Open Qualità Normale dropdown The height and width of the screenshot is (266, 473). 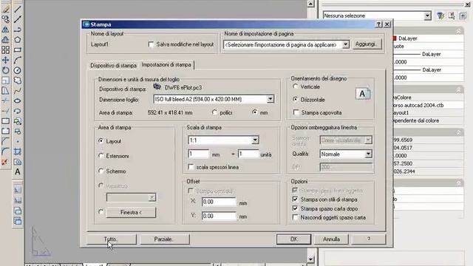coord(368,154)
